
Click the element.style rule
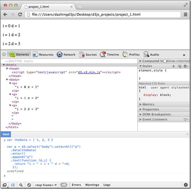tap(152, 71)
